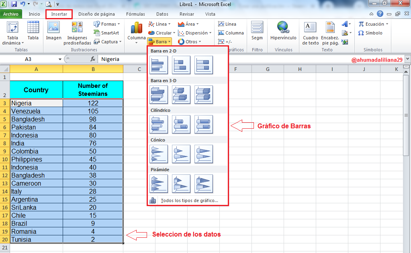Select 100% stacked bar in Barra en 2-D

(204, 65)
